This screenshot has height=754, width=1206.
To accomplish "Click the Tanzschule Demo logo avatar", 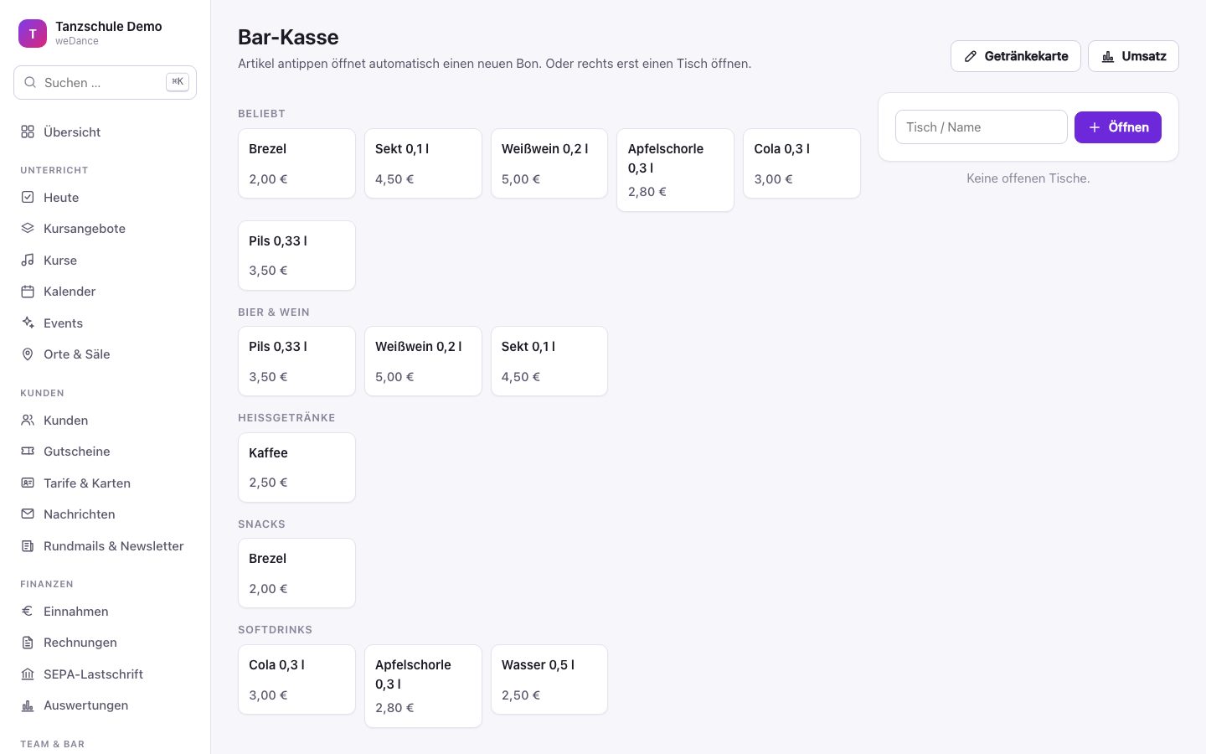I will pyautogui.click(x=33, y=34).
